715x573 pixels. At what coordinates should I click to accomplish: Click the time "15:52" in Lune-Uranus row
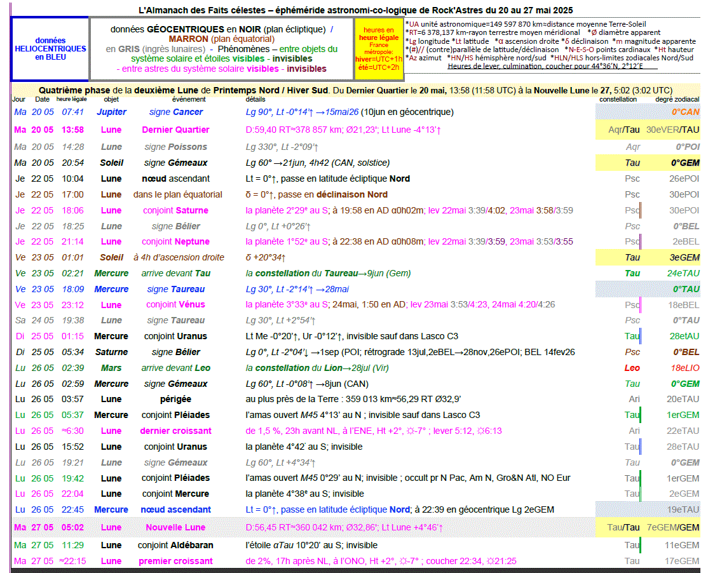[x=72, y=447]
